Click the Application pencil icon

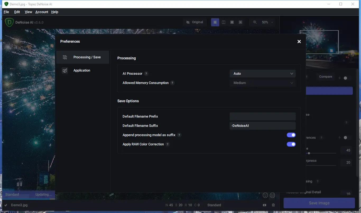pyautogui.click(x=65, y=70)
